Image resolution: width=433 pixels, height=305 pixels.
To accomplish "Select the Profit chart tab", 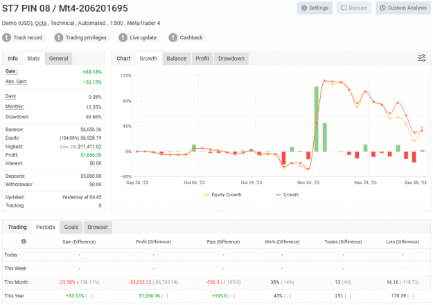I will [x=202, y=59].
